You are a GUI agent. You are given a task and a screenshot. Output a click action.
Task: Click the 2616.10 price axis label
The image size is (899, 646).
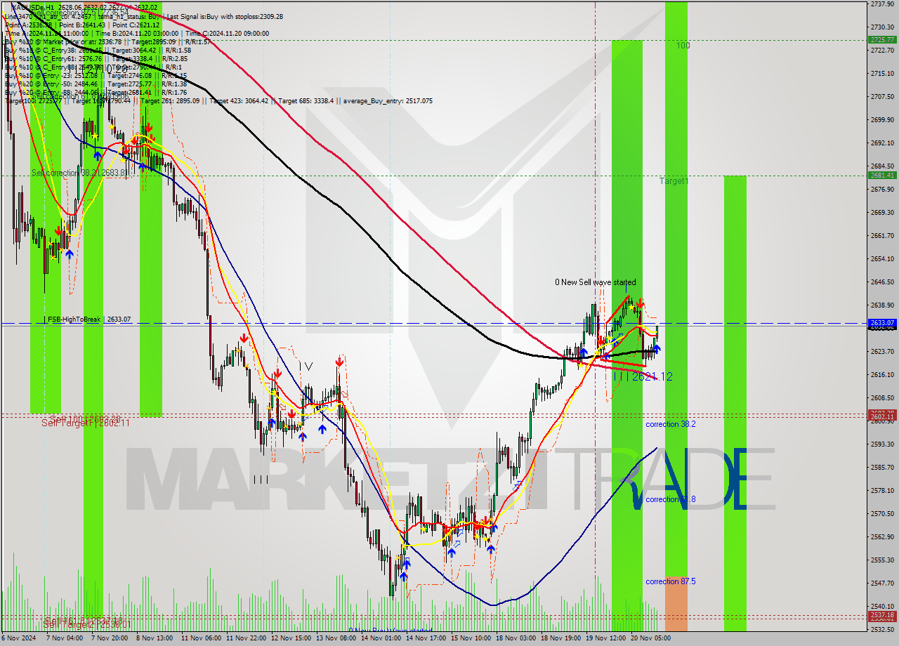[x=882, y=375]
